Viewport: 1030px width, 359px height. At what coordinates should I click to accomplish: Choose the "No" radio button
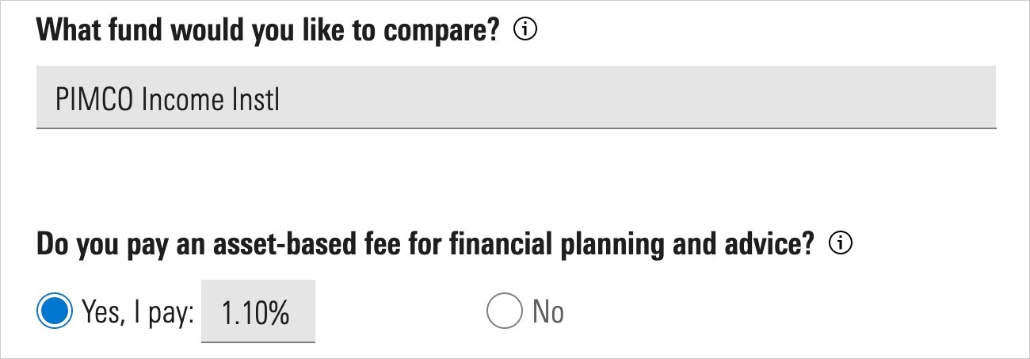click(x=504, y=311)
